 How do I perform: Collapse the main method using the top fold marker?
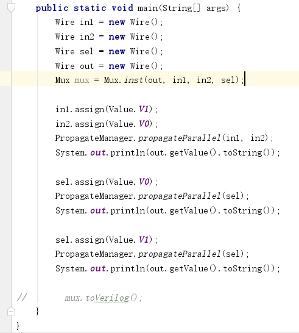(x=11, y=8)
